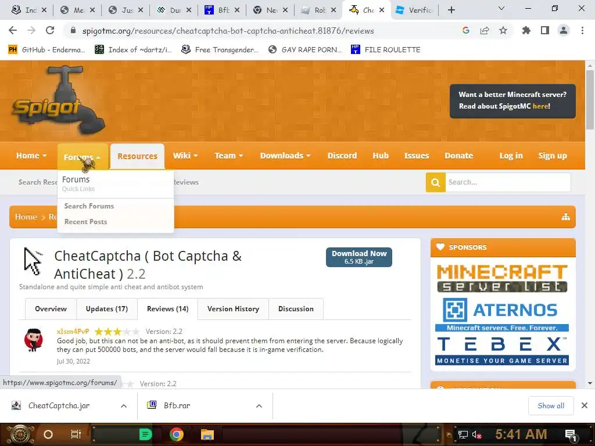Click the Download Now button
Viewport: 595px width, 446px height.
[359, 257]
